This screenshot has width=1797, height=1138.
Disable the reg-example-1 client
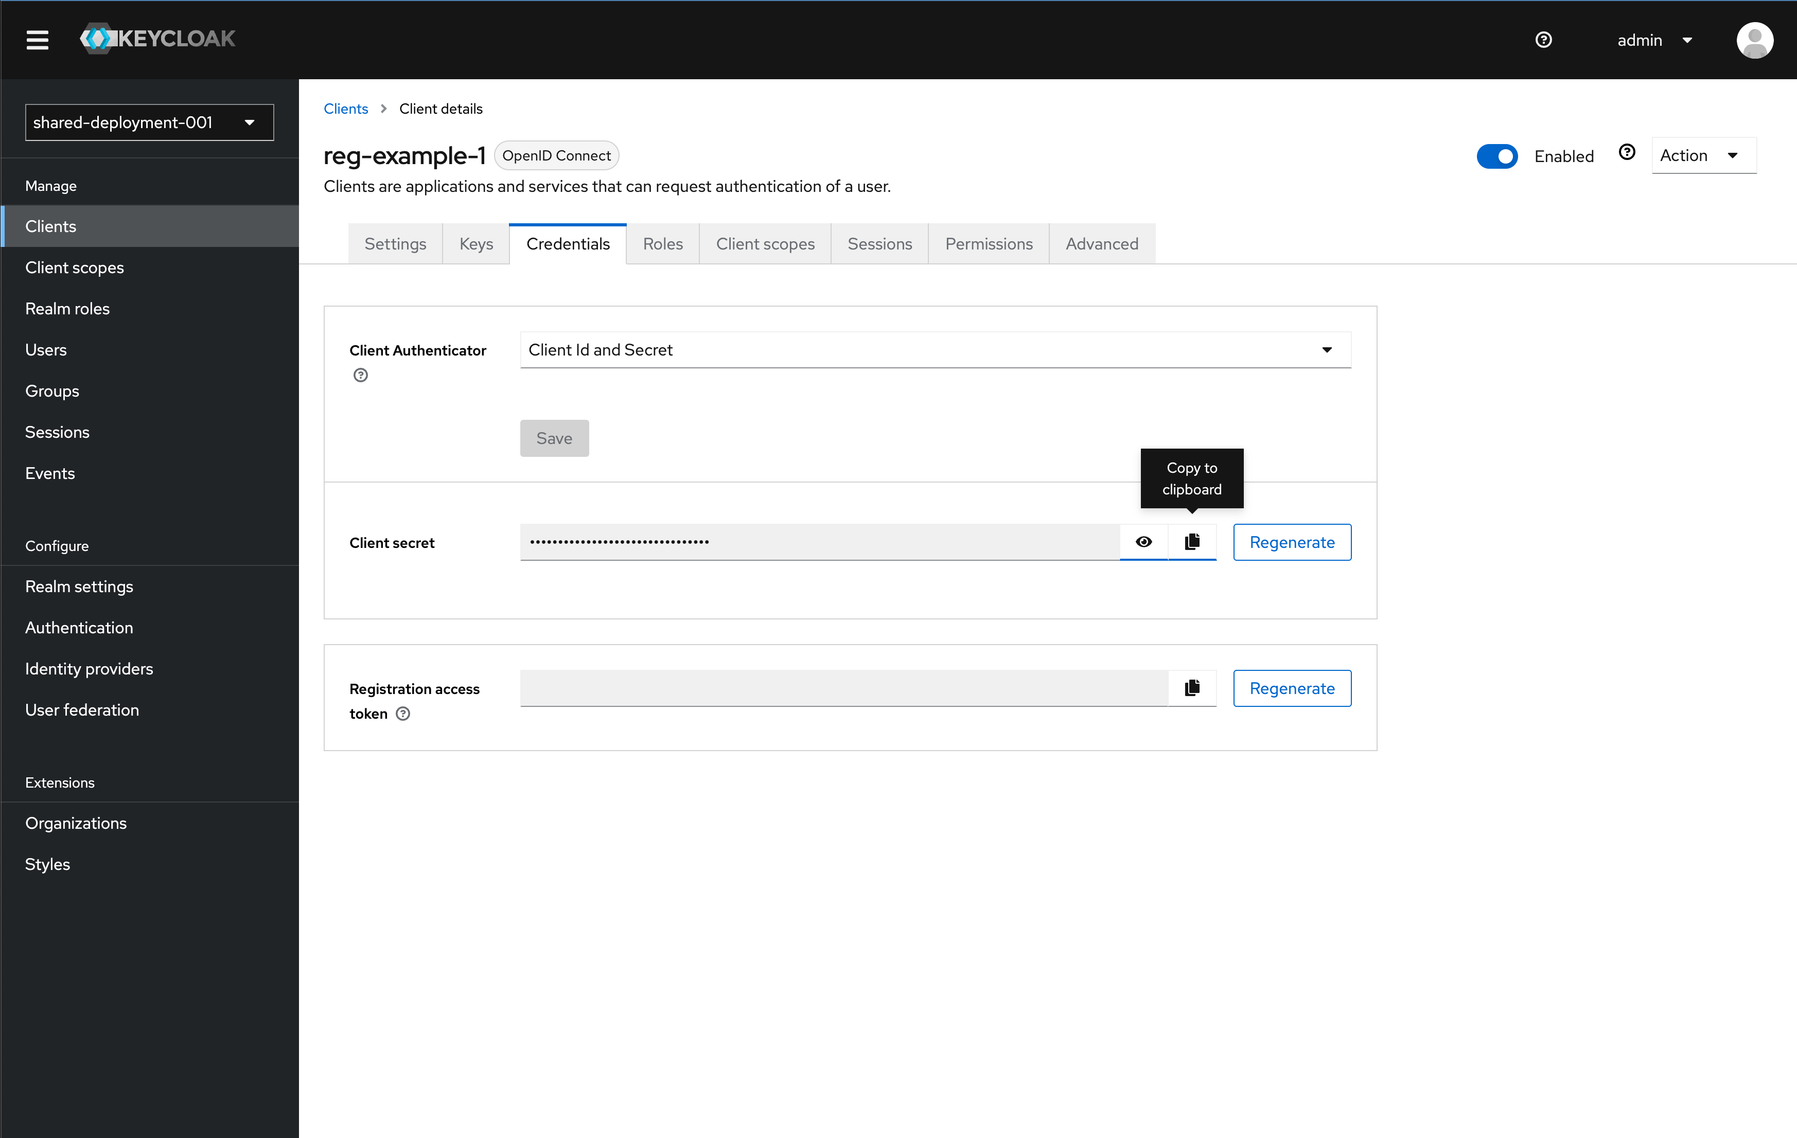(x=1497, y=156)
